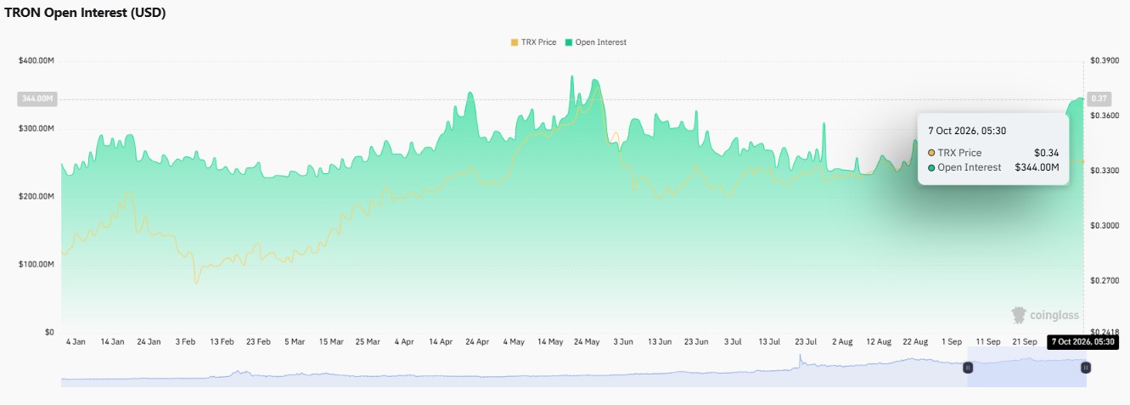1130x405 pixels.
Task: Click the 4 May date label
Action: (x=514, y=341)
